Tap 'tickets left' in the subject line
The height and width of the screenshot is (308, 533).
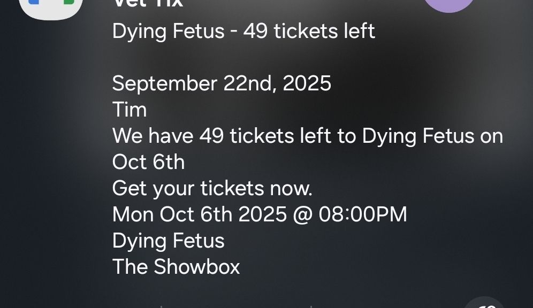tap(324, 31)
